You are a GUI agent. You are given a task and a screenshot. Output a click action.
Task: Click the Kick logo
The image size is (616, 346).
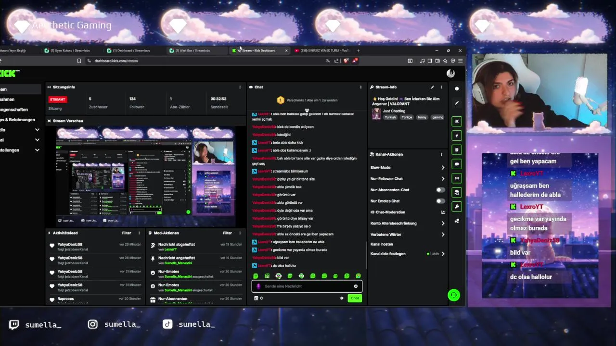coord(10,74)
